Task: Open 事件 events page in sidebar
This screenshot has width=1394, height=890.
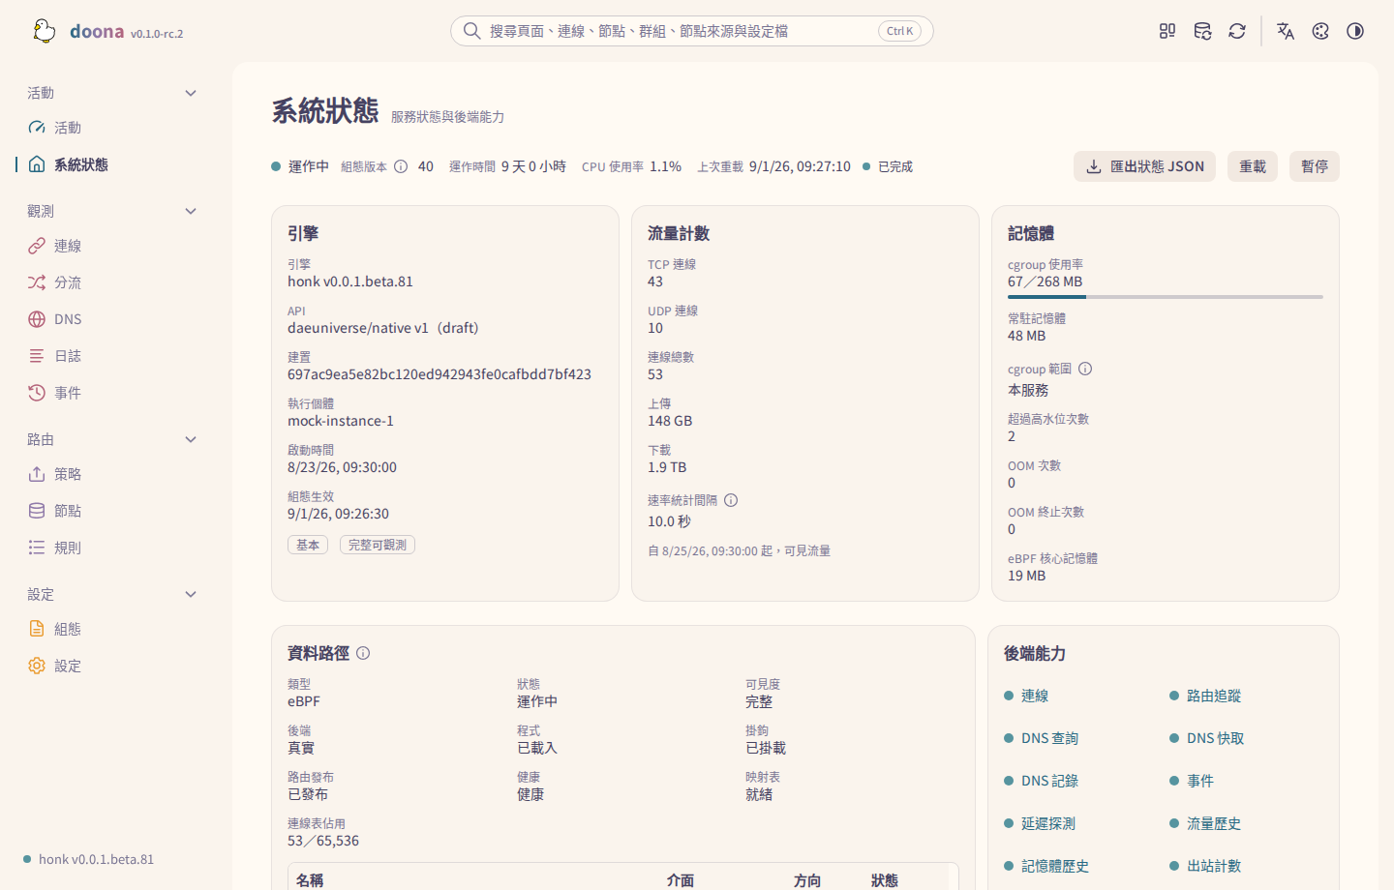Action: 112,393
